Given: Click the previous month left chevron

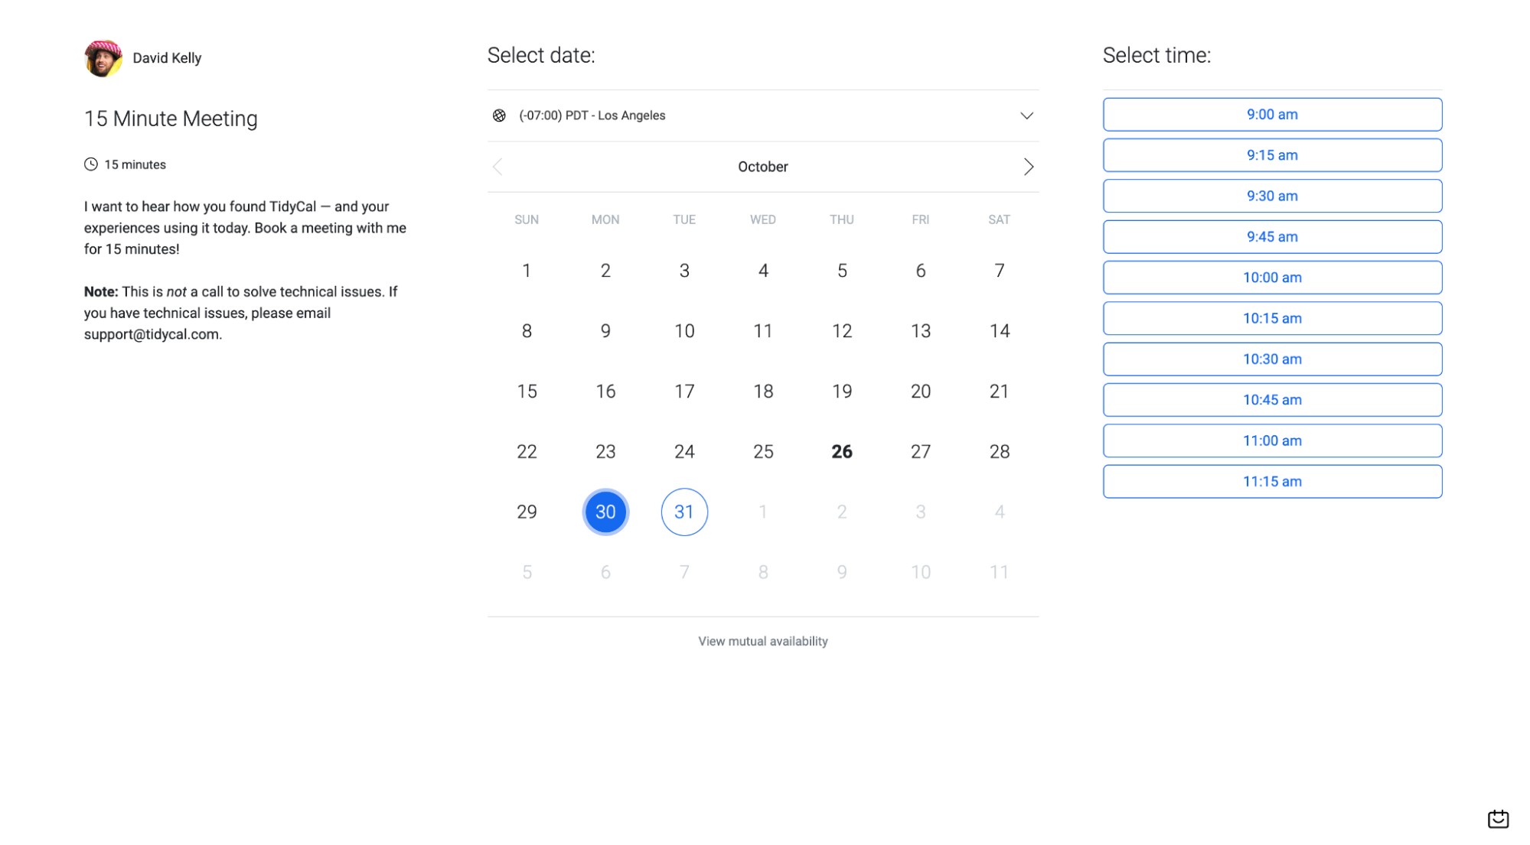Looking at the screenshot, I should tap(497, 167).
